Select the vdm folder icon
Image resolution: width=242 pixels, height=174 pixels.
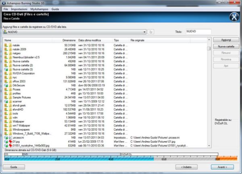[10, 117]
